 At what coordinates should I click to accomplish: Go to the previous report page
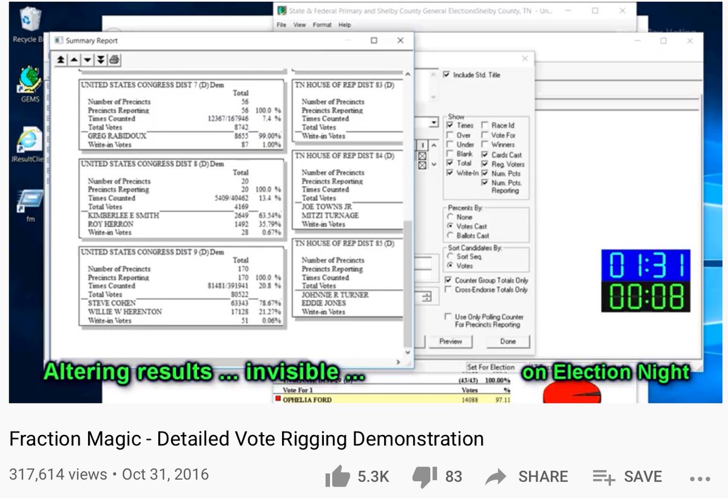coord(73,59)
